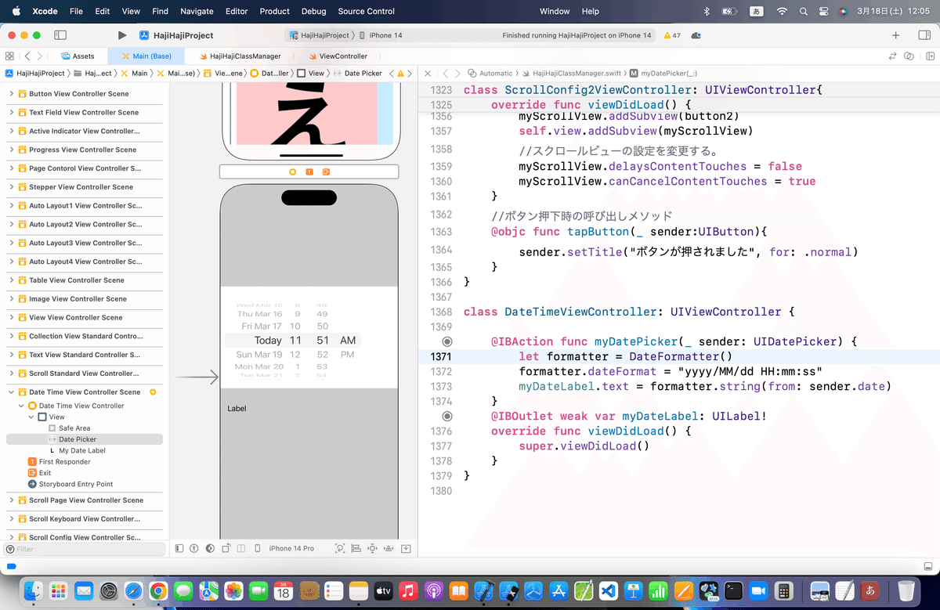The width and height of the screenshot is (940, 610).
Task: Open the related items grid icon
Action: [x=9, y=56]
